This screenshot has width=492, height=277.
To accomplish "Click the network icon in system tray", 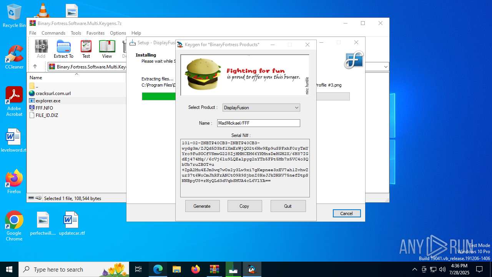I will coord(433,269).
